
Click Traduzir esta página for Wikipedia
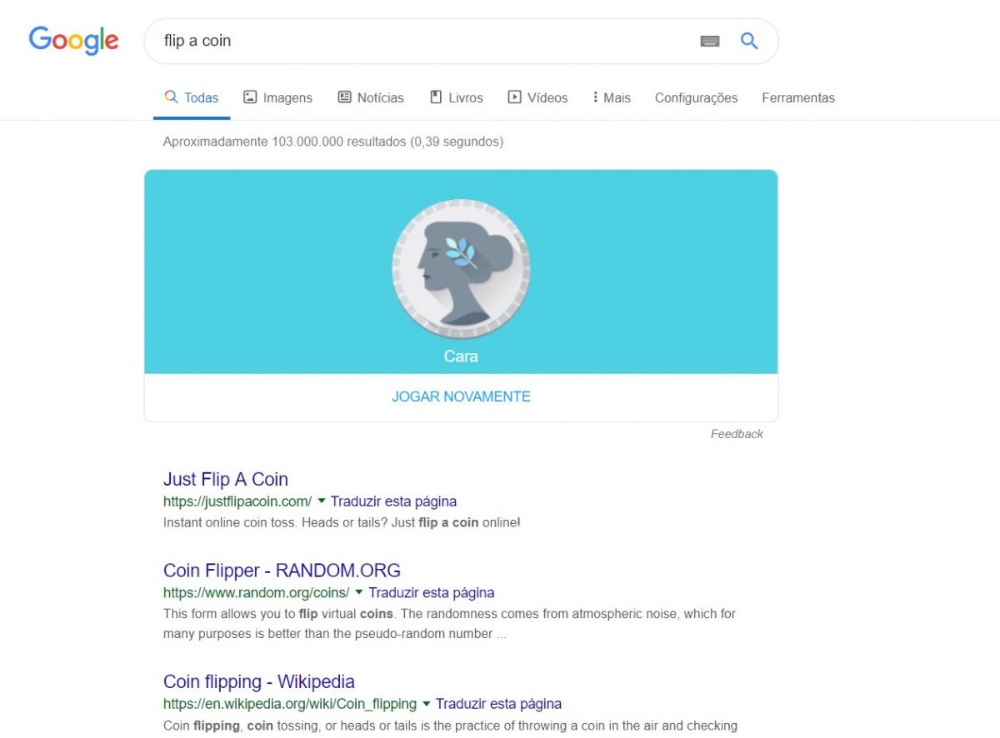click(x=498, y=704)
